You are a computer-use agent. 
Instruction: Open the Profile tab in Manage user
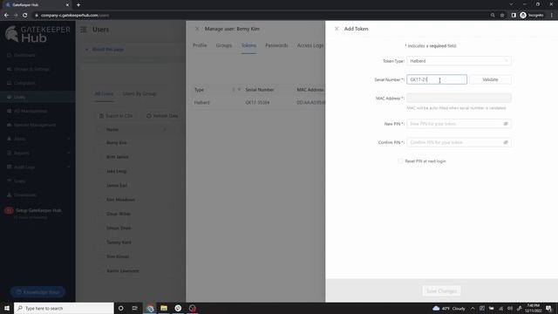pyautogui.click(x=200, y=45)
